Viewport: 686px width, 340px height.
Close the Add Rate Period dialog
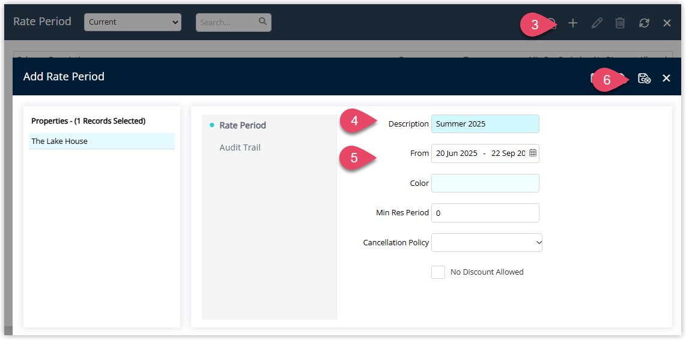click(666, 78)
